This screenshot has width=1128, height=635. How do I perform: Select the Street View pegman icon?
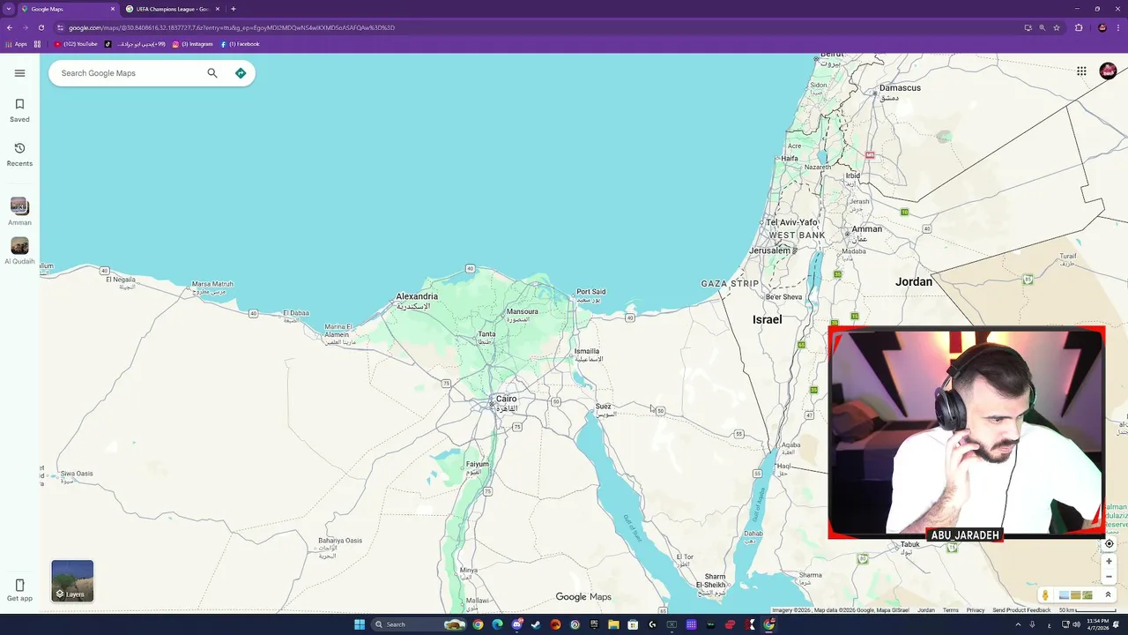click(1045, 595)
